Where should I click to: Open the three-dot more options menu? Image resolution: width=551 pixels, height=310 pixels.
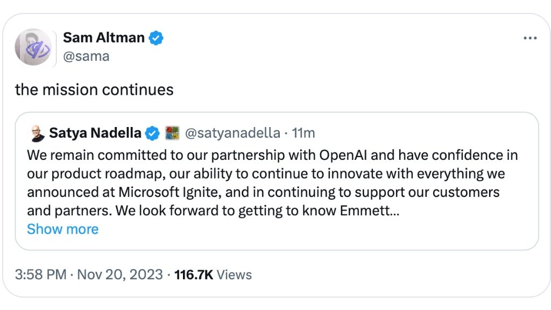[x=530, y=38]
